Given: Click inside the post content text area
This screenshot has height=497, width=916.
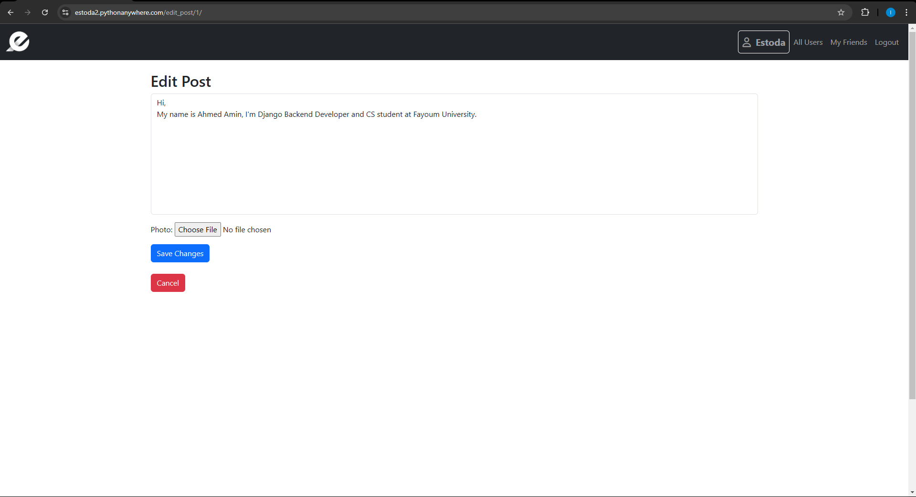Looking at the screenshot, I should (x=454, y=154).
